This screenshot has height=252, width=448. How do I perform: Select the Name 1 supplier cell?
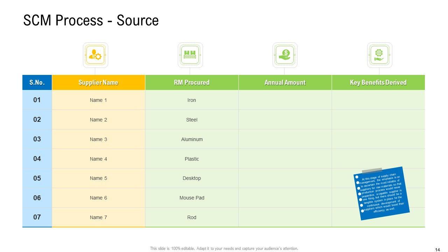pyautogui.click(x=98, y=100)
